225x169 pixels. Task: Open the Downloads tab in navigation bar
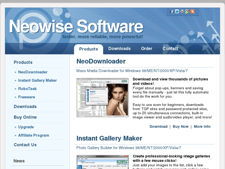pyautogui.click(x=119, y=49)
